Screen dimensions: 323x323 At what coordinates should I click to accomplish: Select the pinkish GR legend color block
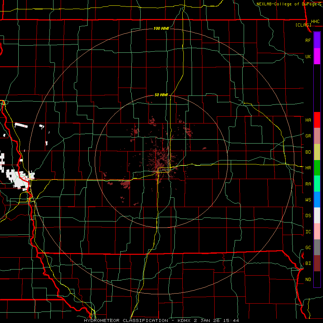point(317,136)
